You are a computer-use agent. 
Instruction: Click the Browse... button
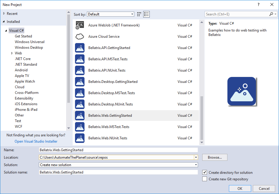(x=215, y=157)
